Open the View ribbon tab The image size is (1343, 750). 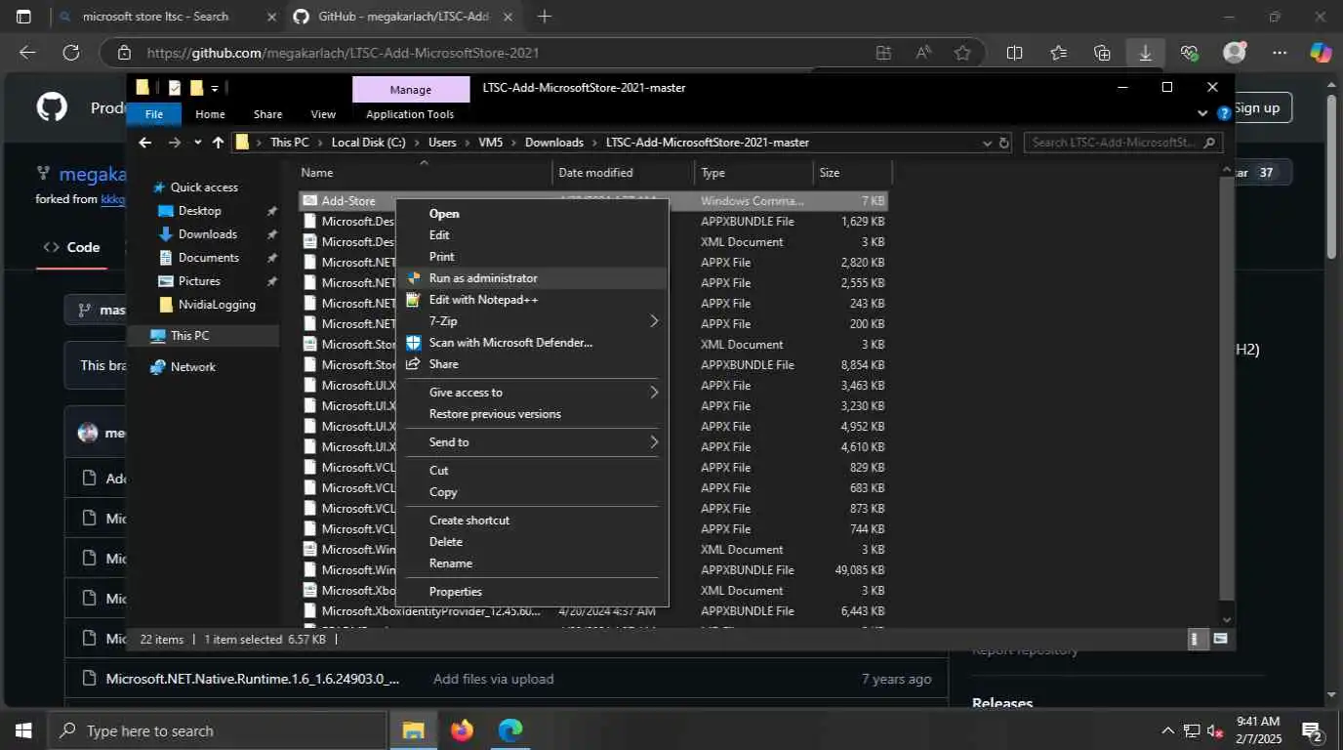point(323,114)
